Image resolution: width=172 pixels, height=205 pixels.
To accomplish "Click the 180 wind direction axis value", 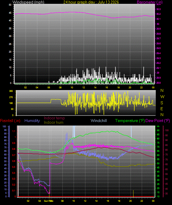I will (11, 103).
